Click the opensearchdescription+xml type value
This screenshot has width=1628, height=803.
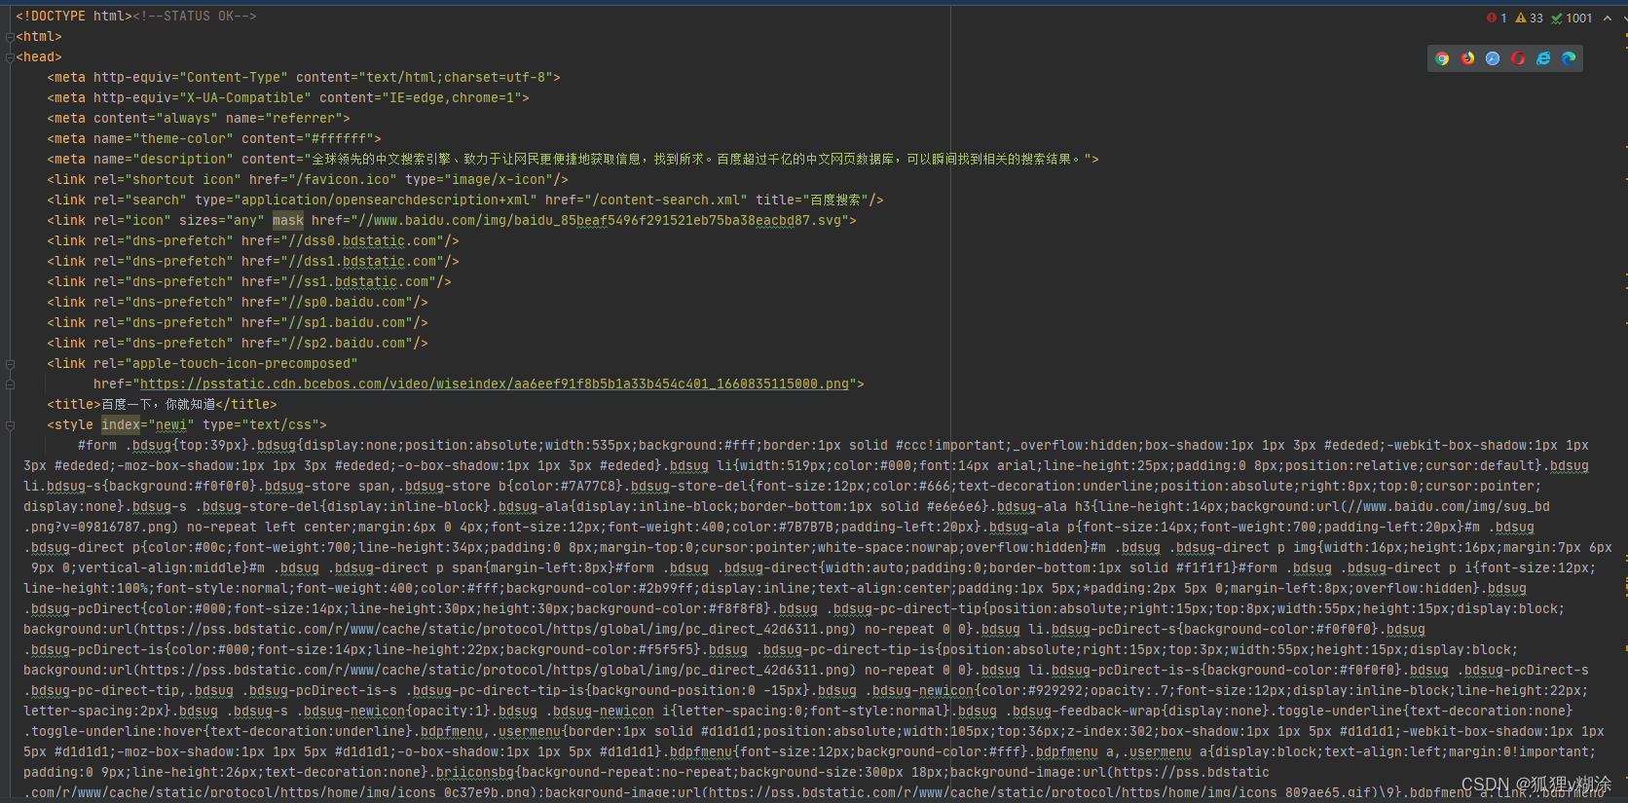[386, 201]
